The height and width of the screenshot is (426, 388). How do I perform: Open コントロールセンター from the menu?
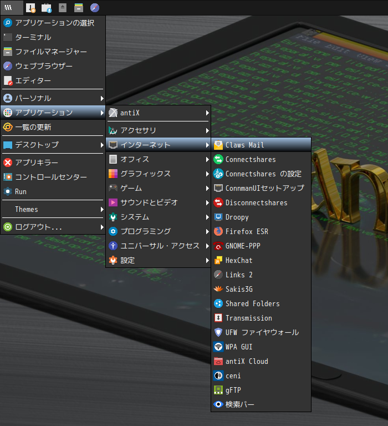click(x=53, y=177)
